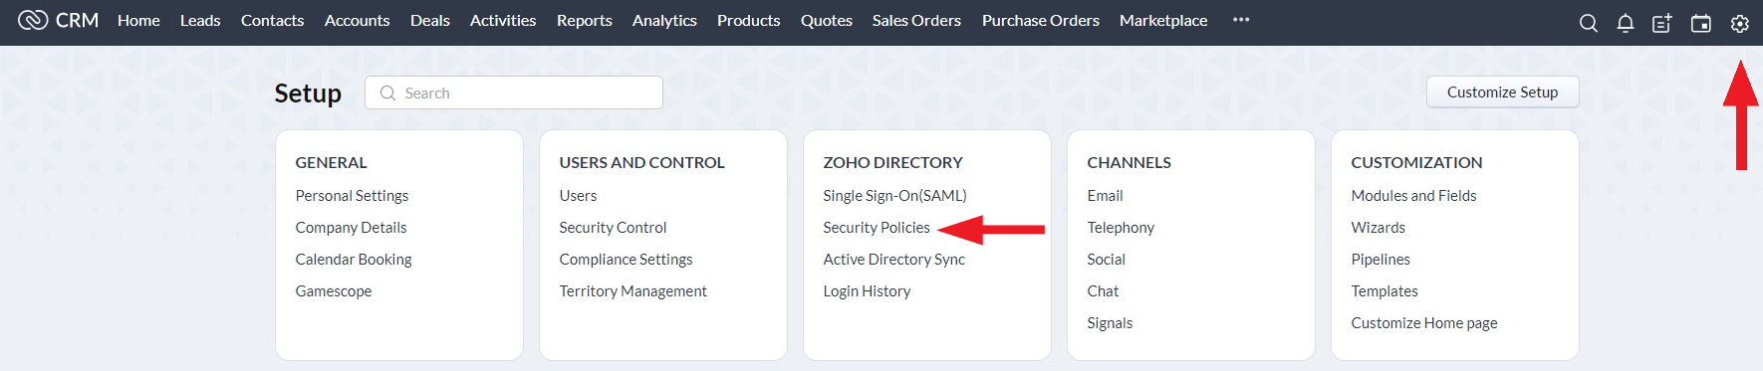Select Users under Users and Control
1763x371 pixels.
[578, 196]
